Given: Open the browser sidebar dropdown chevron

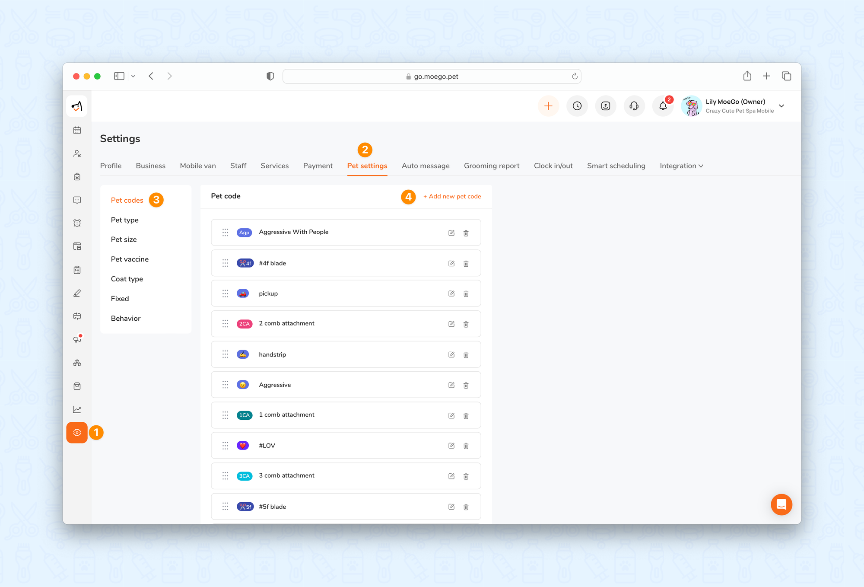Looking at the screenshot, I should pyautogui.click(x=133, y=76).
